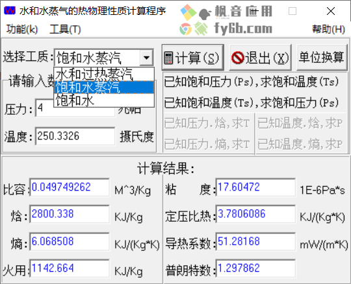Image resolution: width=351 pixels, height=284 pixels.
Task: Select 已知饱和温度(Ts),求饱和压力(Ps) option
Action: (x=251, y=102)
